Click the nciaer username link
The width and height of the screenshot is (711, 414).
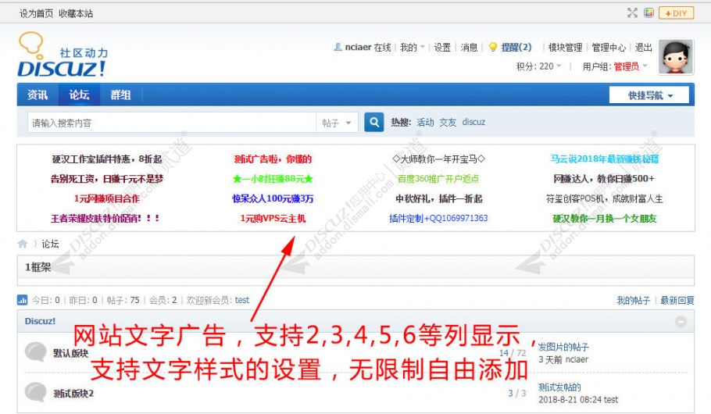pos(358,47)
